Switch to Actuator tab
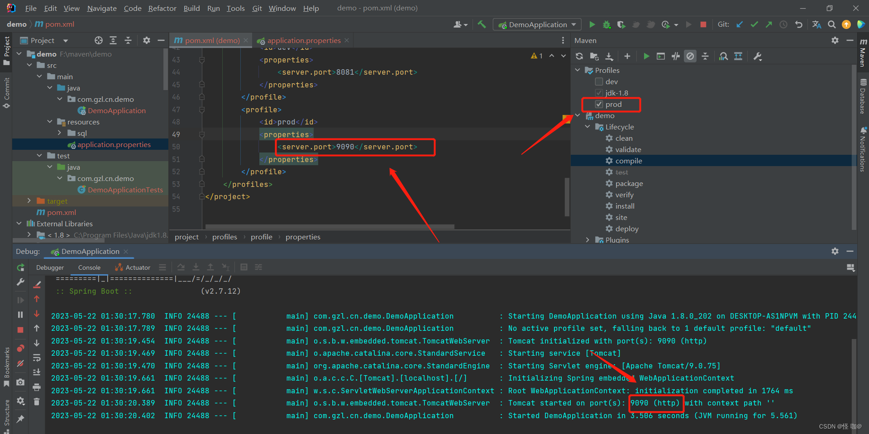Screen dimensions: 869x434 point(133,267)
